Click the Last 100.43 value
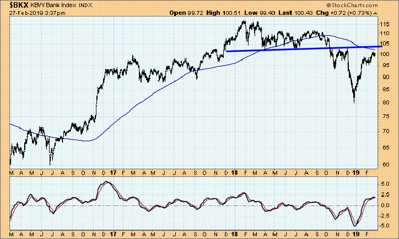 click(295, 13)
